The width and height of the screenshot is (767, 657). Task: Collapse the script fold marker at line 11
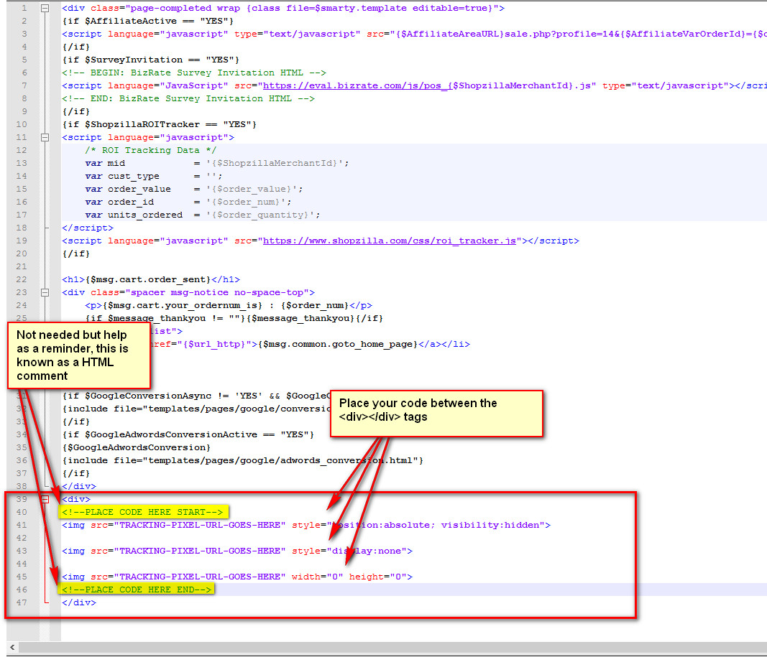click(45, 137)
